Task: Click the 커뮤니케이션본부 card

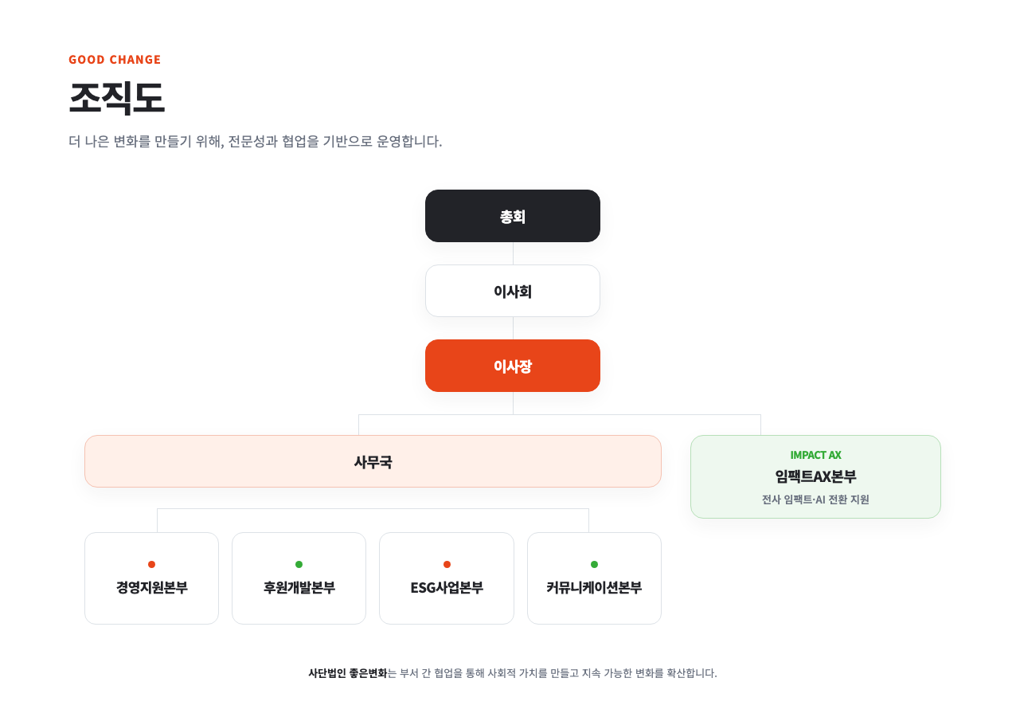Action: point(594,578)
